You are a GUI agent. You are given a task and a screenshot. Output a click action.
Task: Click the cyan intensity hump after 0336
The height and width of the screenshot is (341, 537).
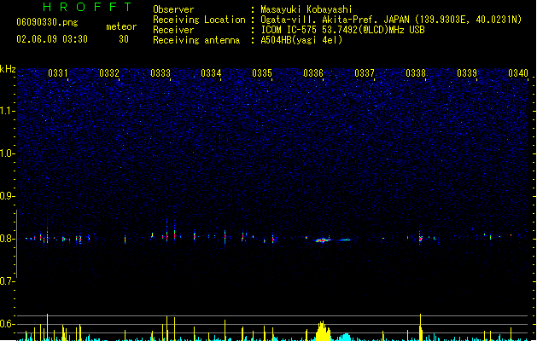(347, 337)
